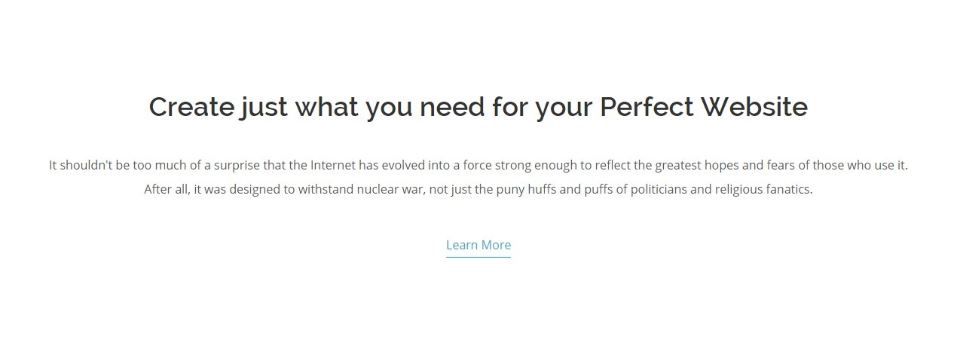Click the 'Create just what you need' heading
The width and height of the screenshot is (957, 342).
click(478, 107)
